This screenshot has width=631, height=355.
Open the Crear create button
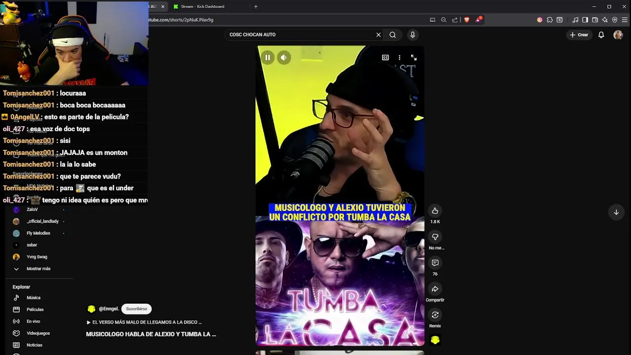click(579, 35)
